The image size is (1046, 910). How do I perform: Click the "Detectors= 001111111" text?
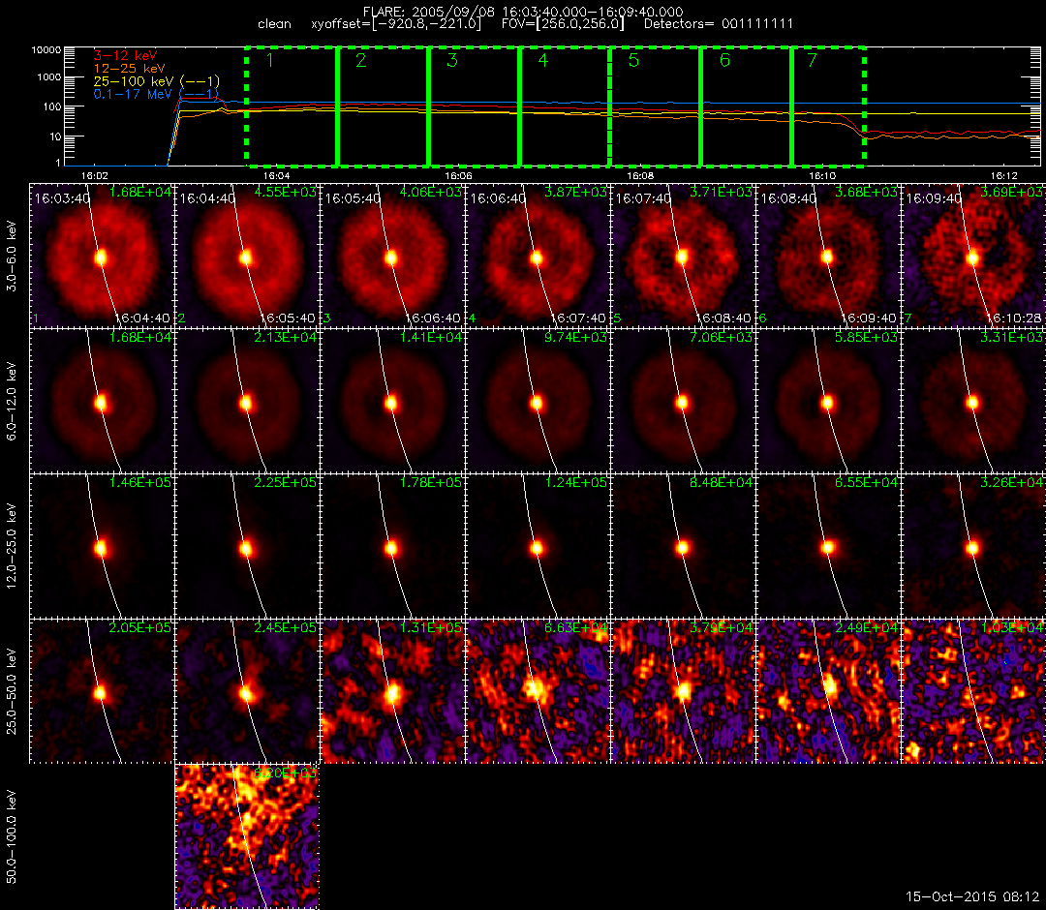click(719, 24)
